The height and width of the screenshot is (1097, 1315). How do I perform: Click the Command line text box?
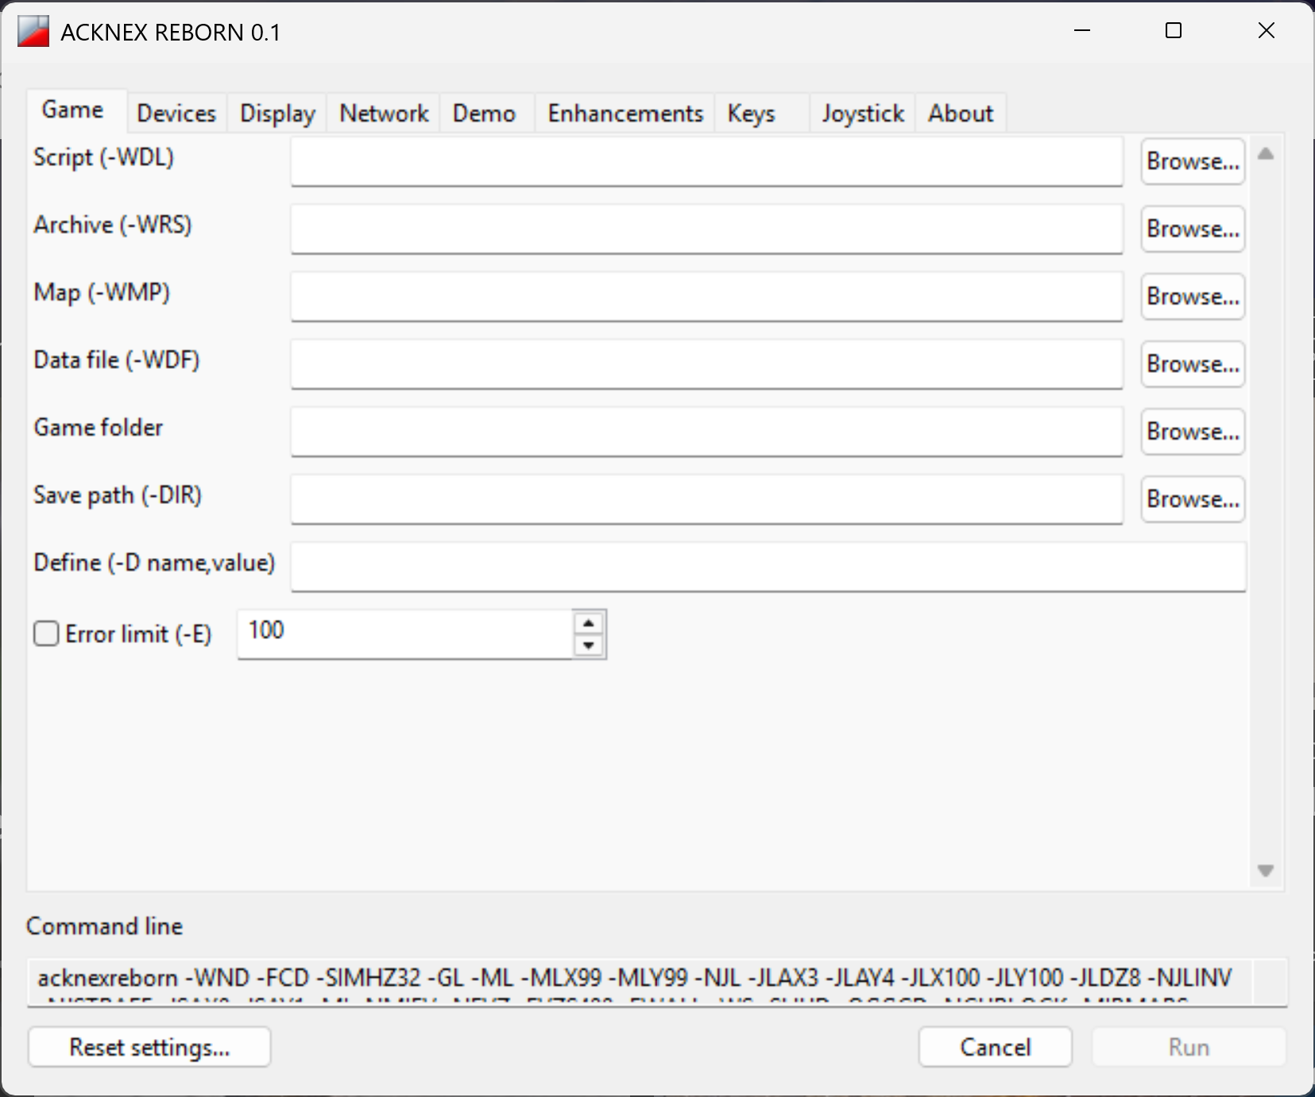(640, 983)
